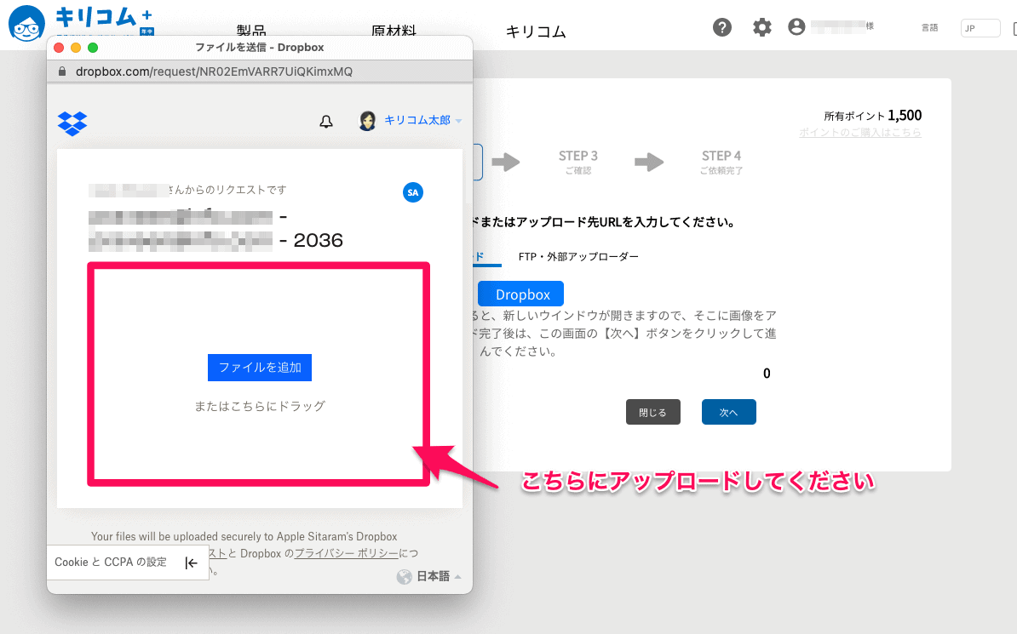Click the 所有ポイント 1,500 text
This screenshot has width=1017, height=634.
(872, 116)
